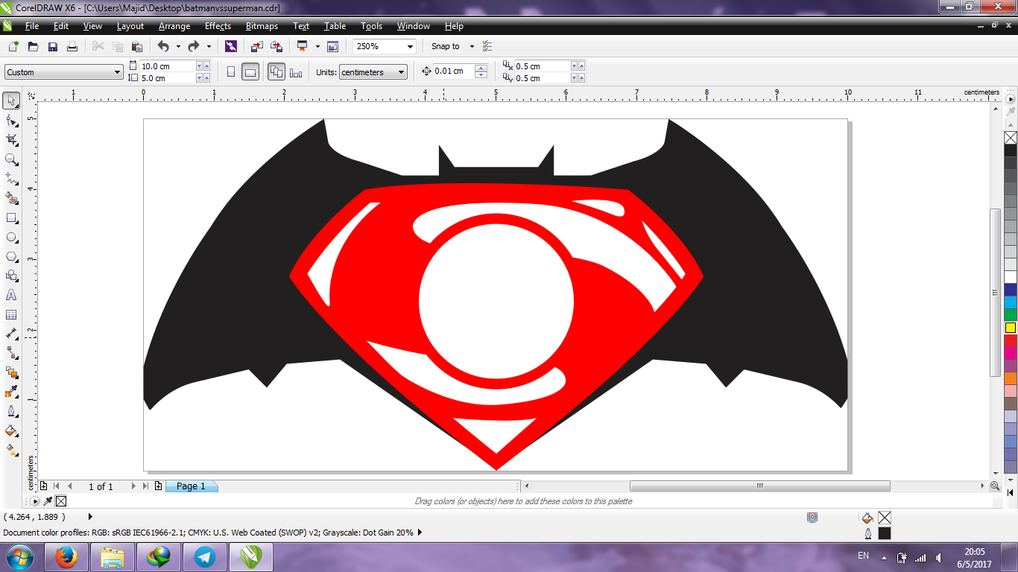Viewport: 1018px width, 572px height.
Task: Print the document
Action: point(72,46)
